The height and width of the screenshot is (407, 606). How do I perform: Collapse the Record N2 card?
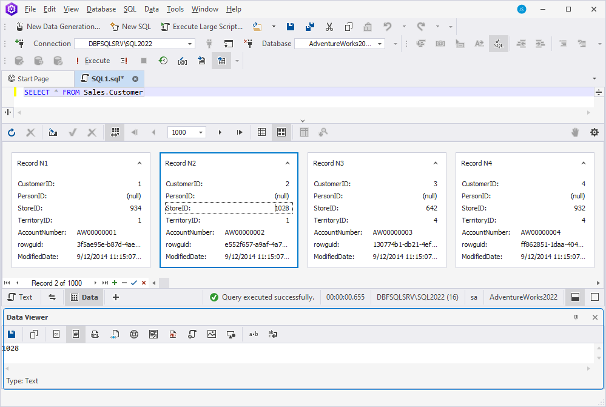(x=288, y=163)
